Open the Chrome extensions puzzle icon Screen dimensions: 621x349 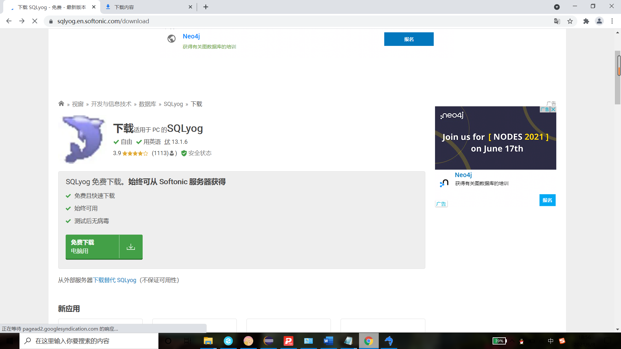586,21
